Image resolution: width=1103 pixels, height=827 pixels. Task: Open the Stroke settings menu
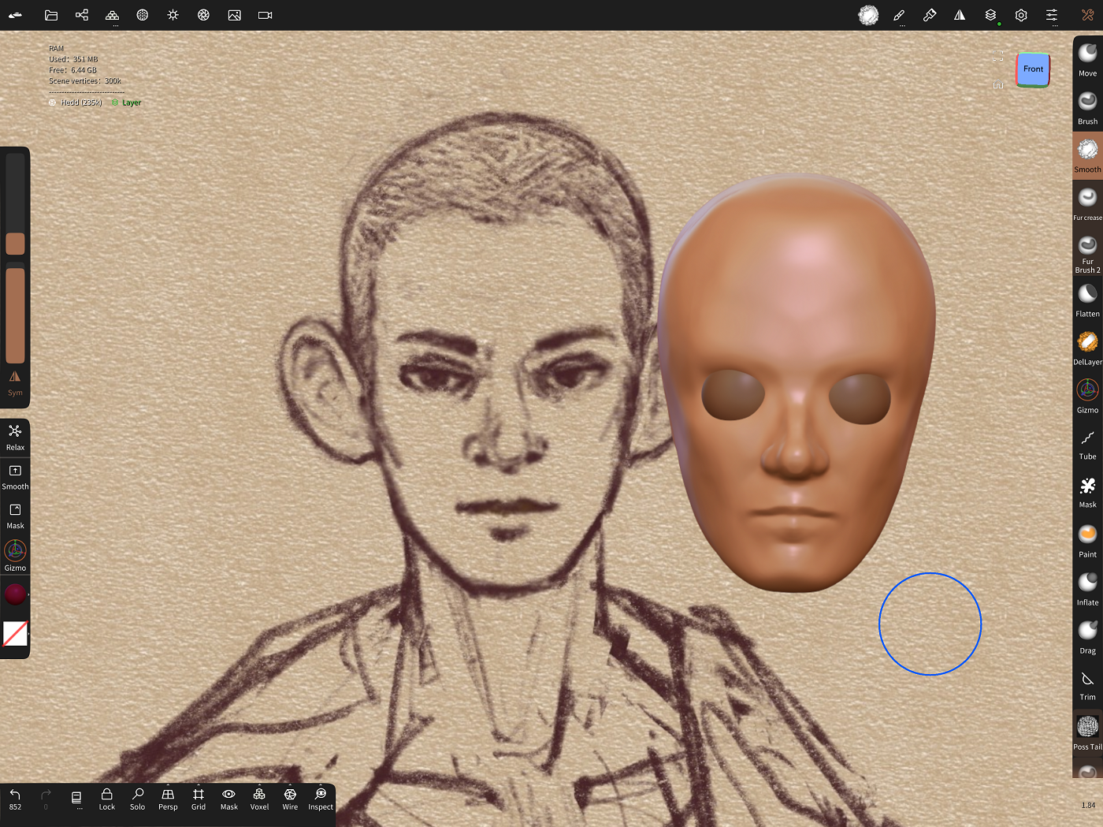point(899,15)
